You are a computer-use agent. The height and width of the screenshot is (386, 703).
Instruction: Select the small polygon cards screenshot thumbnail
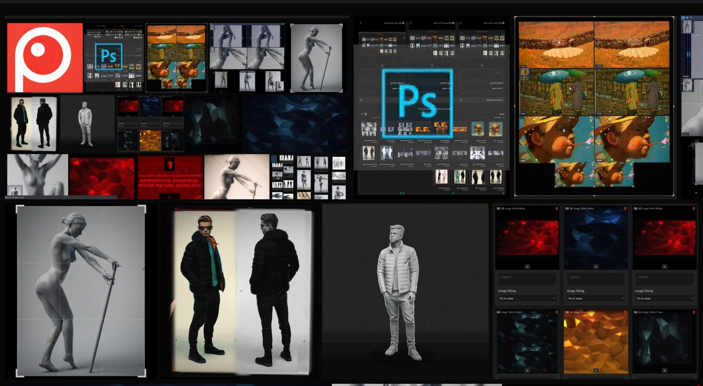click(x=150, y=124)
